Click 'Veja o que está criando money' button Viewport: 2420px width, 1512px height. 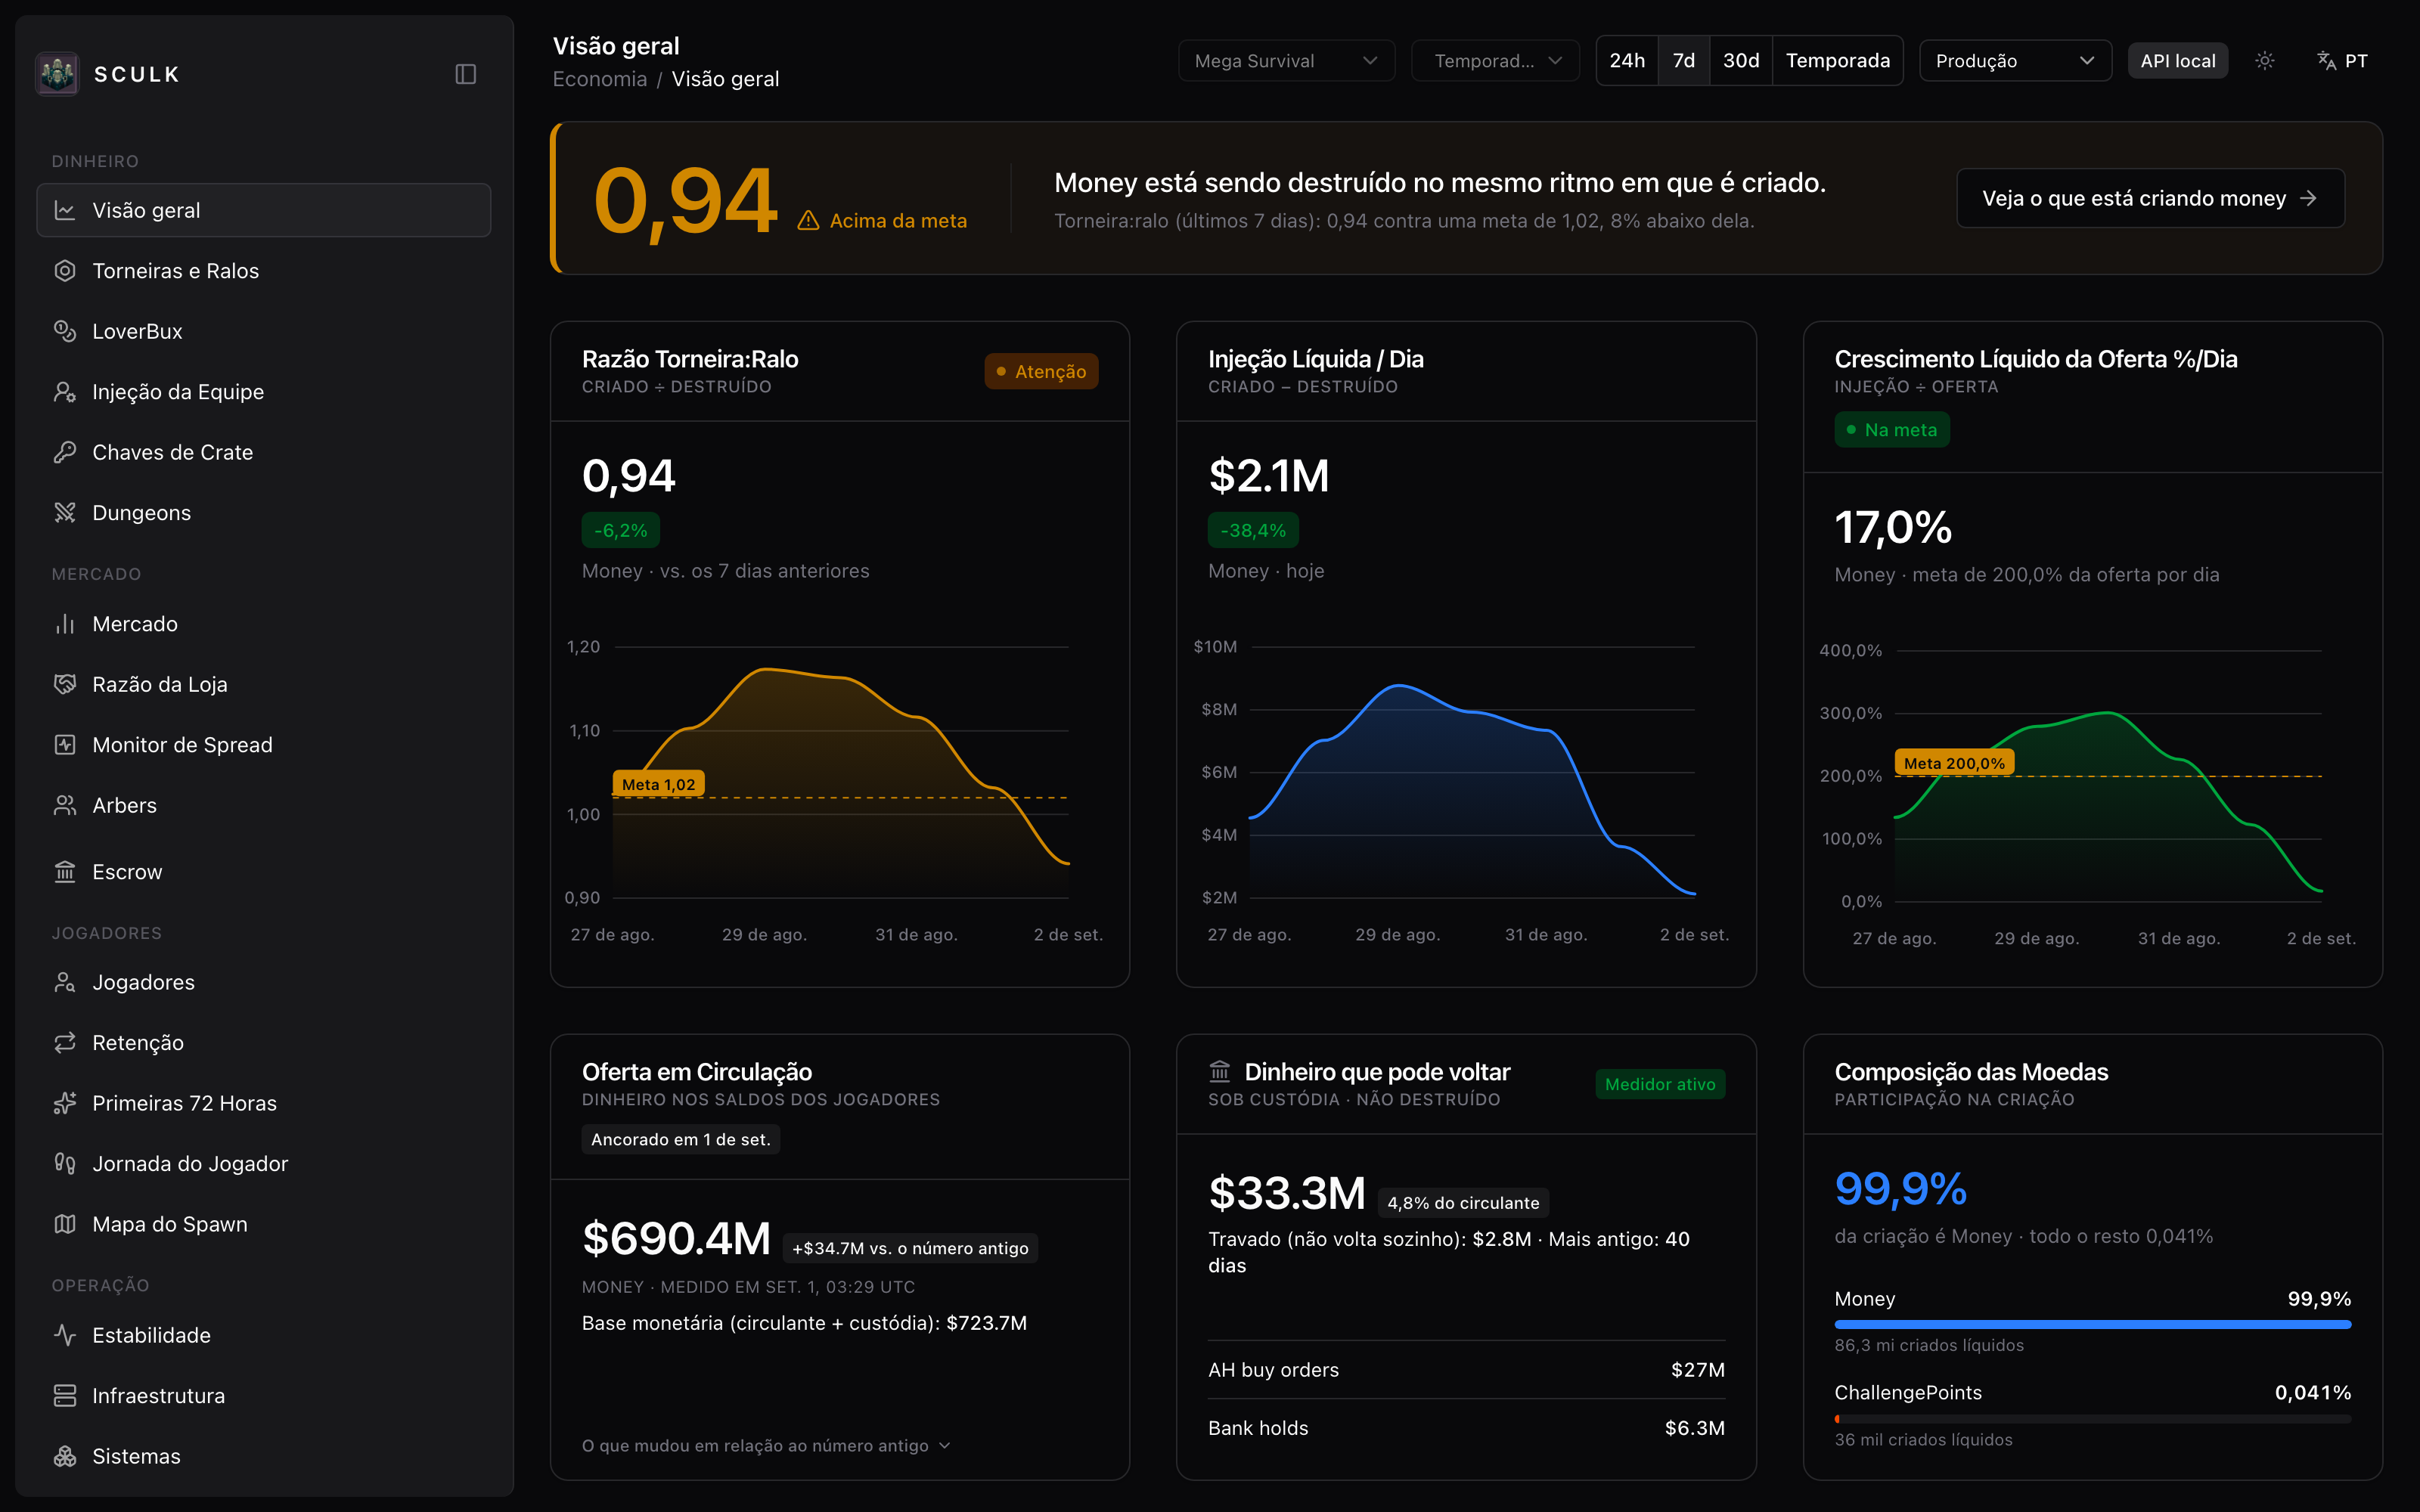tap(2150, 198)
